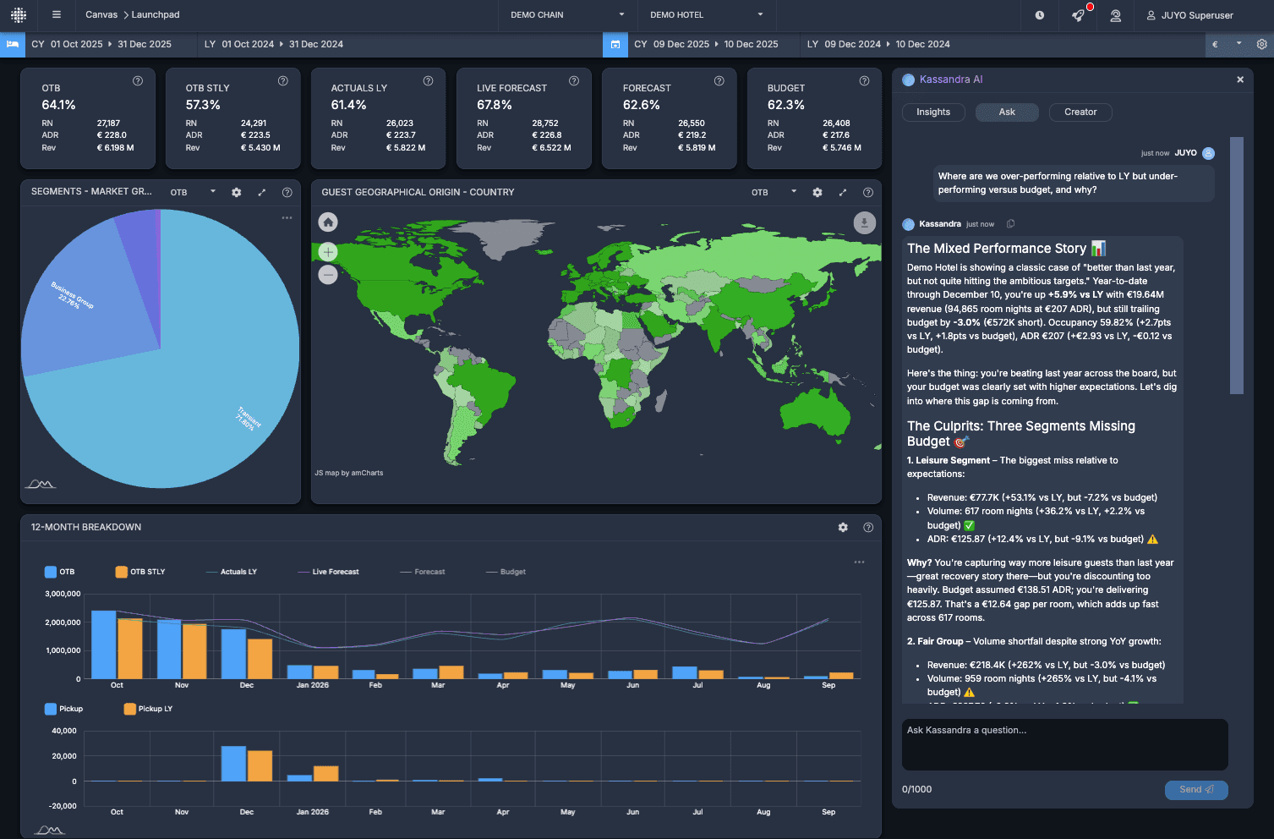Viewport: 1274px width, 839px height.
Task: Switch to the Creator tab
Action: coord(1080,112)
